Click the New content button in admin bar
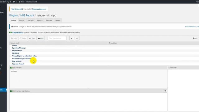The width and height of the screenshot is (199, 112). [x=21, y=2]
